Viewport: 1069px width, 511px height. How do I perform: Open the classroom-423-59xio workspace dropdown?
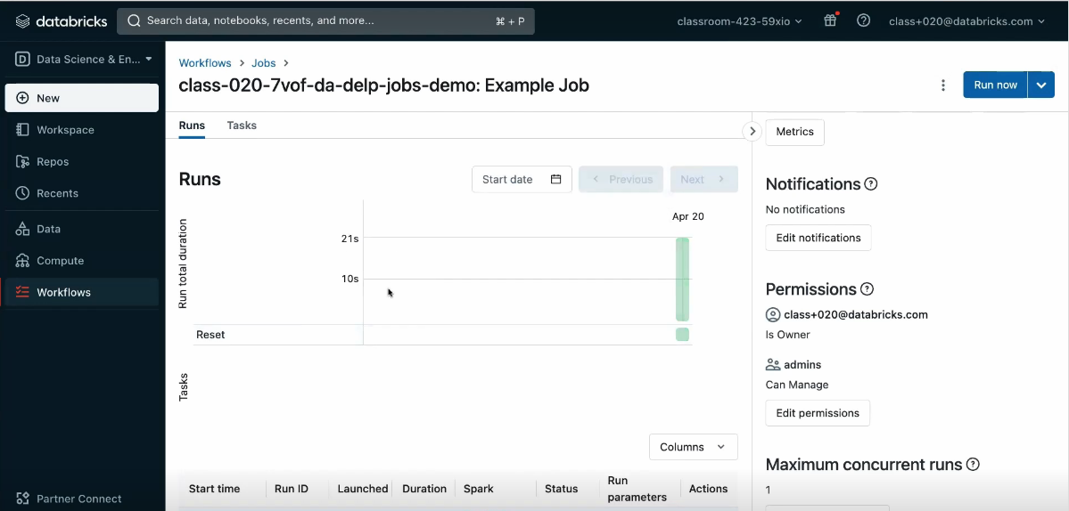pos(739,21)
